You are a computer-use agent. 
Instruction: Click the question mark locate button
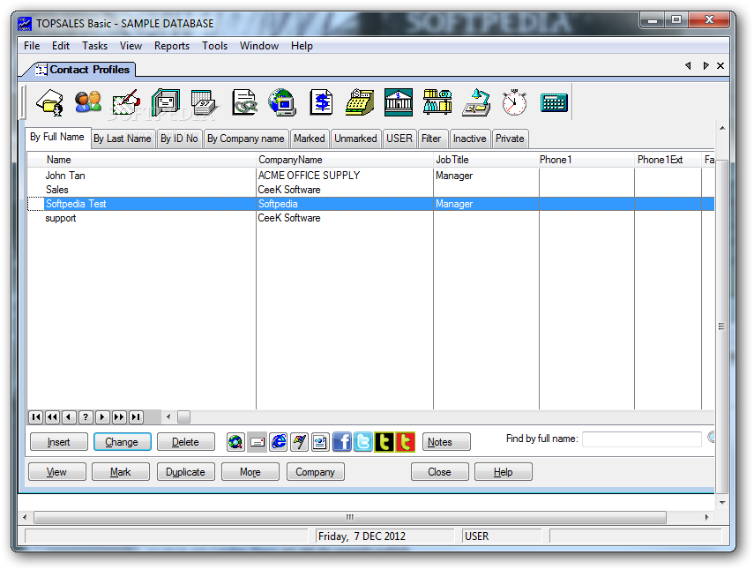86,417
